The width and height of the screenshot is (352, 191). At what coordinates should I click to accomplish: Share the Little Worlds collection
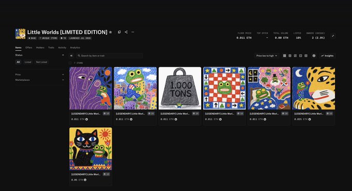tap(126, 32)
